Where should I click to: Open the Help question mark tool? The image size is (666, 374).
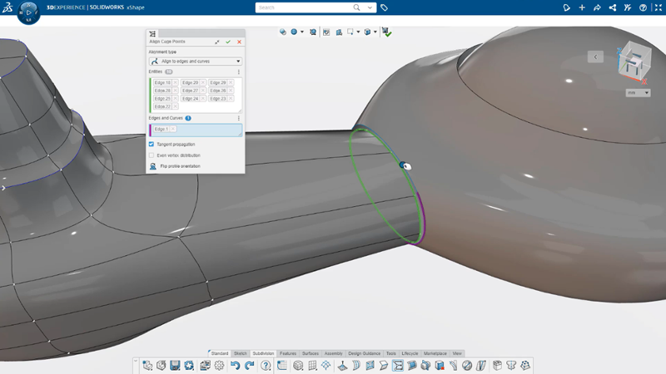click(266, 365)
